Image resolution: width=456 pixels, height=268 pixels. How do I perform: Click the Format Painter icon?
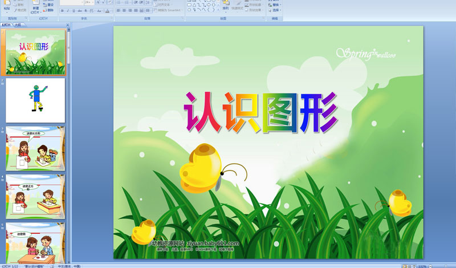coord(21,10)
